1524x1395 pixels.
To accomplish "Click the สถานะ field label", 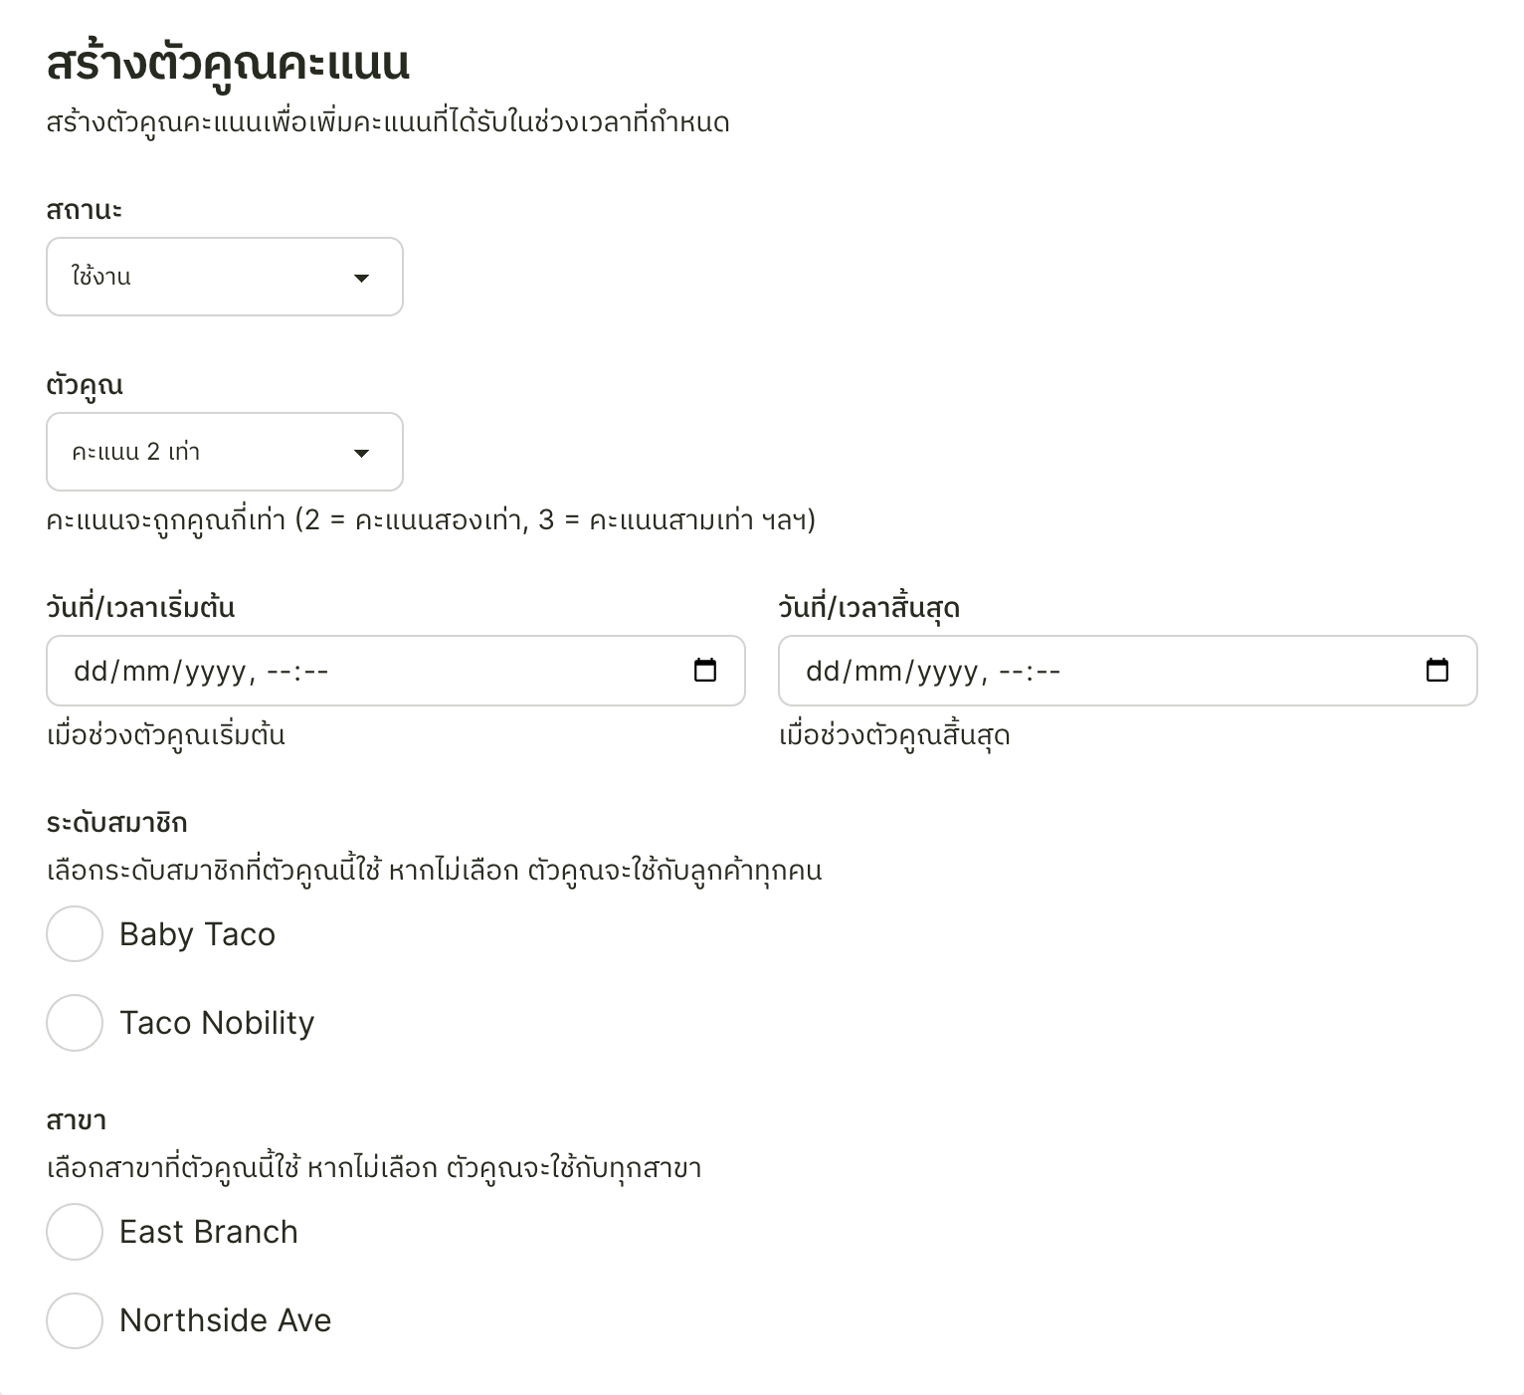I will click(x=85, y=210).
